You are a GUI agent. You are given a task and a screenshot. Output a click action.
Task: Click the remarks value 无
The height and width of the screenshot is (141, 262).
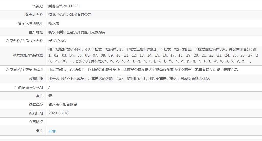pyautogui.click(x=50, y=96)
